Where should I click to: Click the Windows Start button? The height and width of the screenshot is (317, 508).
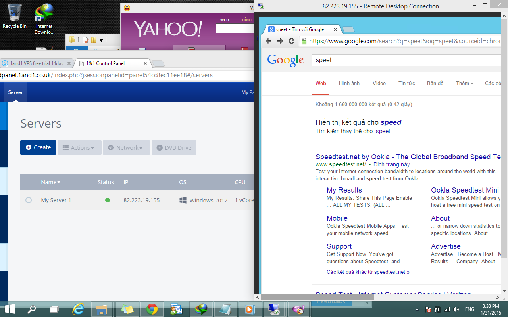point(10,309)
